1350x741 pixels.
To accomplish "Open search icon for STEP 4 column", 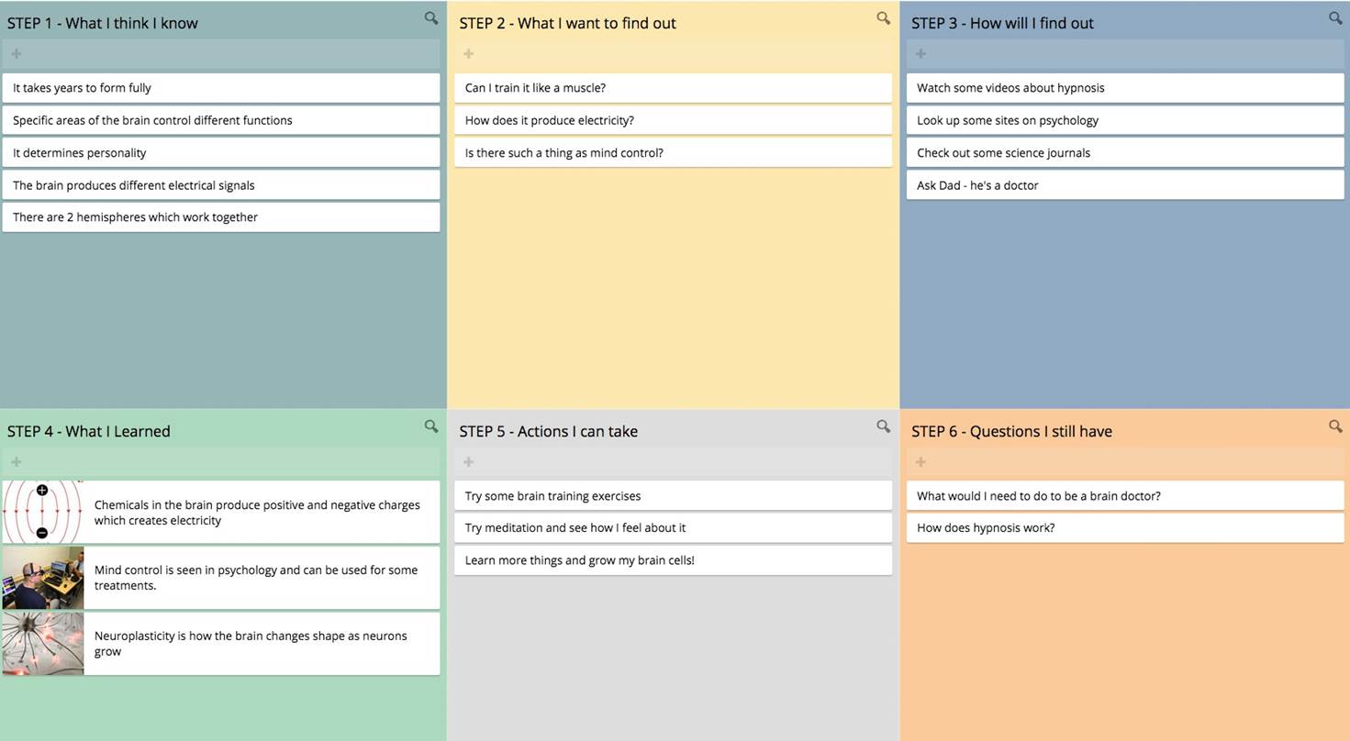I will (430, 426).
